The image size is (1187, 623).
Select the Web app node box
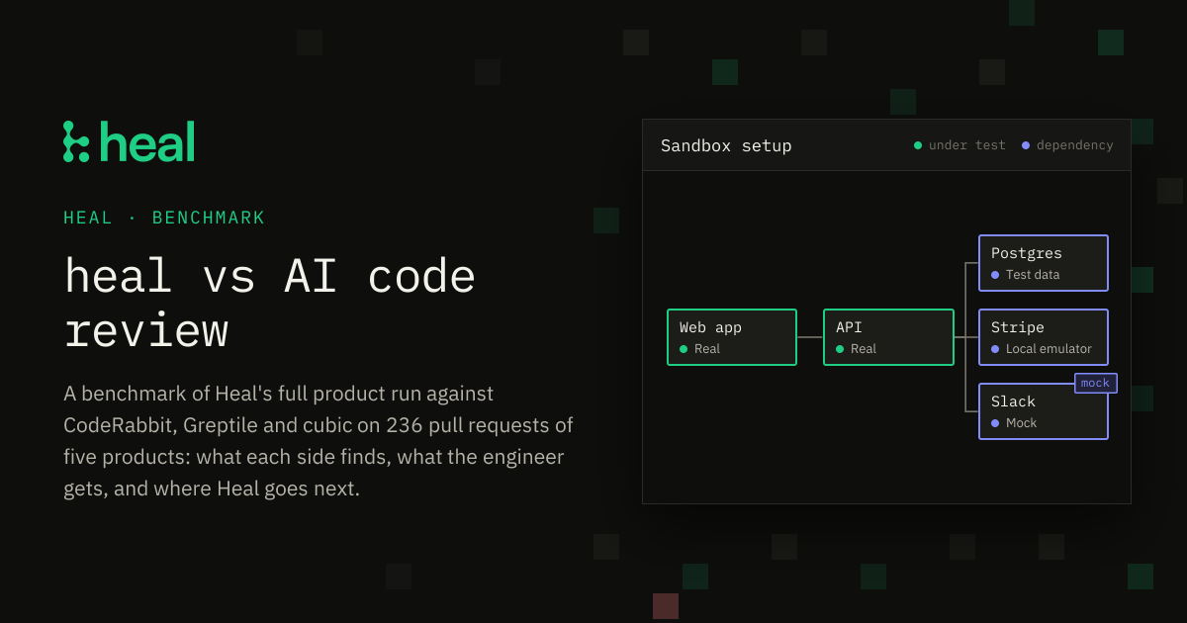(732, 337)
